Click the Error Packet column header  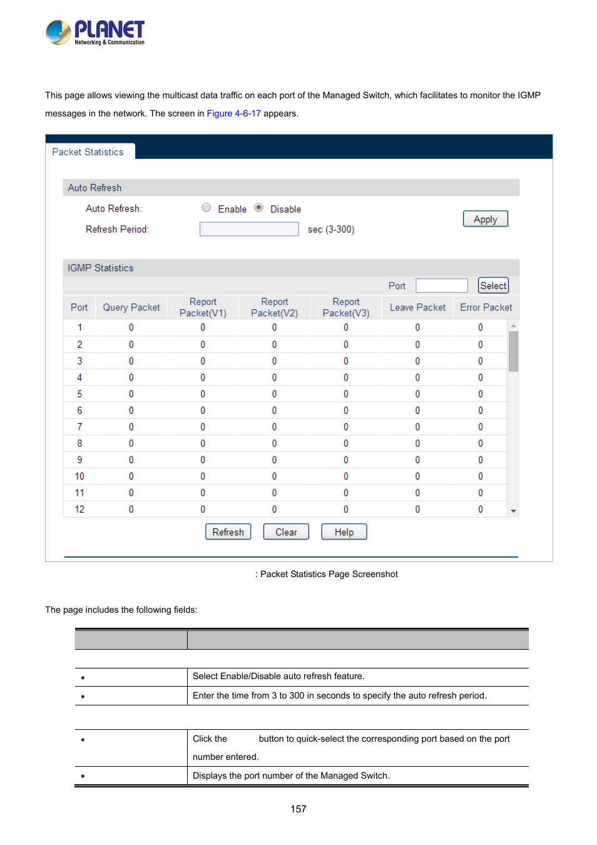486,307
